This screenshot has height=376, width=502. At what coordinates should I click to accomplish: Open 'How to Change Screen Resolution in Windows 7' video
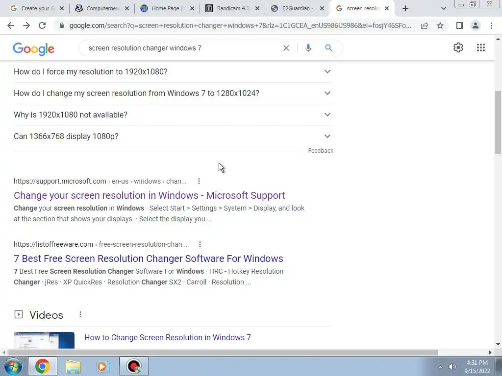click(168, 338)
